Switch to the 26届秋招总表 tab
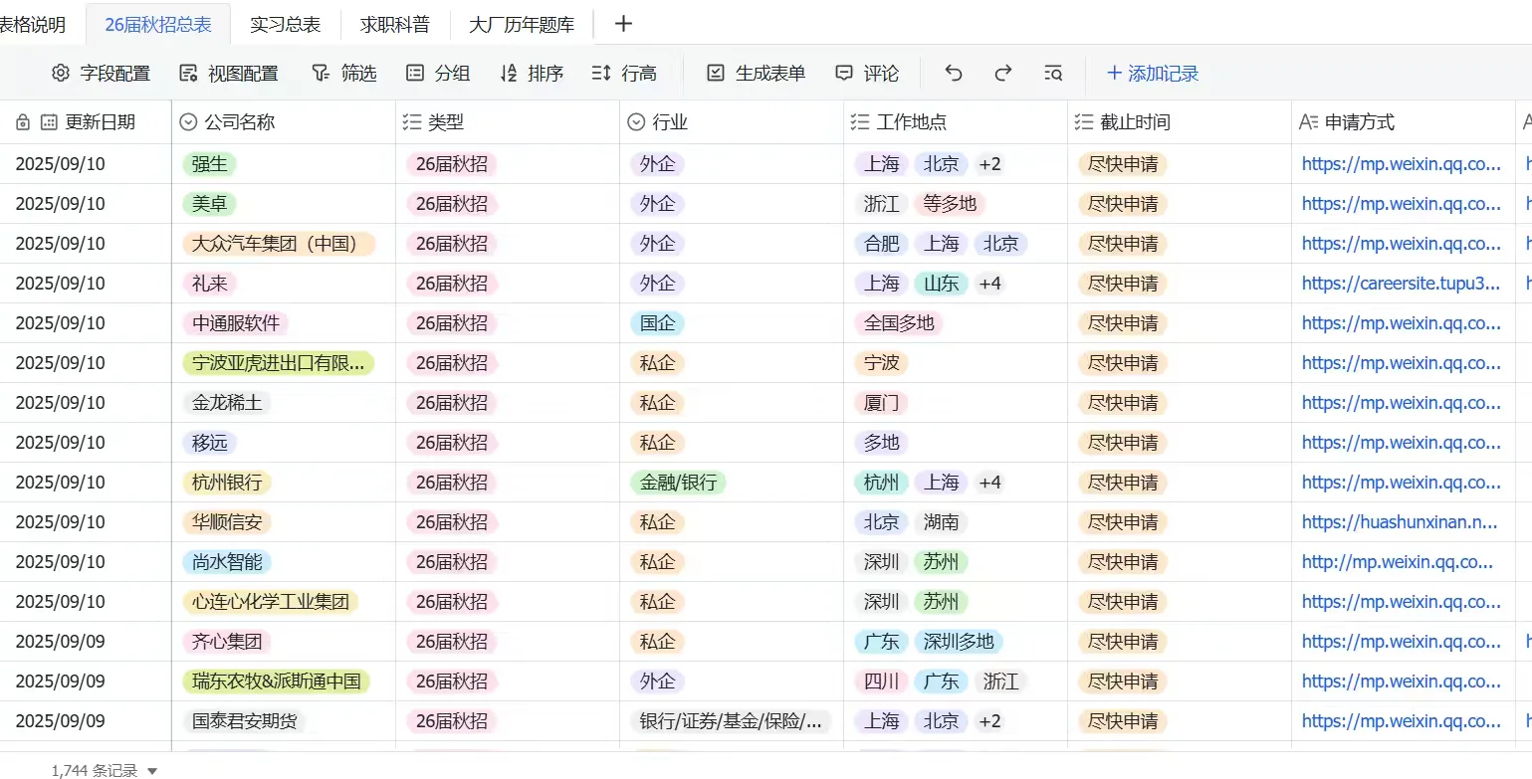 [x=158, y=24]
